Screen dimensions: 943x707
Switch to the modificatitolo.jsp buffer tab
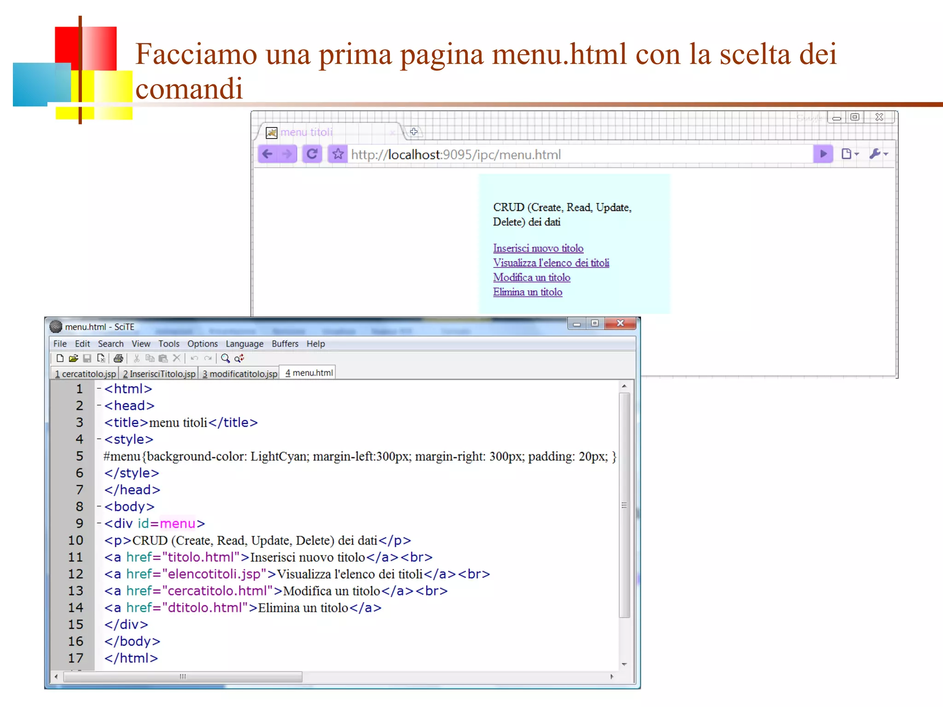[x=239, y=373]
